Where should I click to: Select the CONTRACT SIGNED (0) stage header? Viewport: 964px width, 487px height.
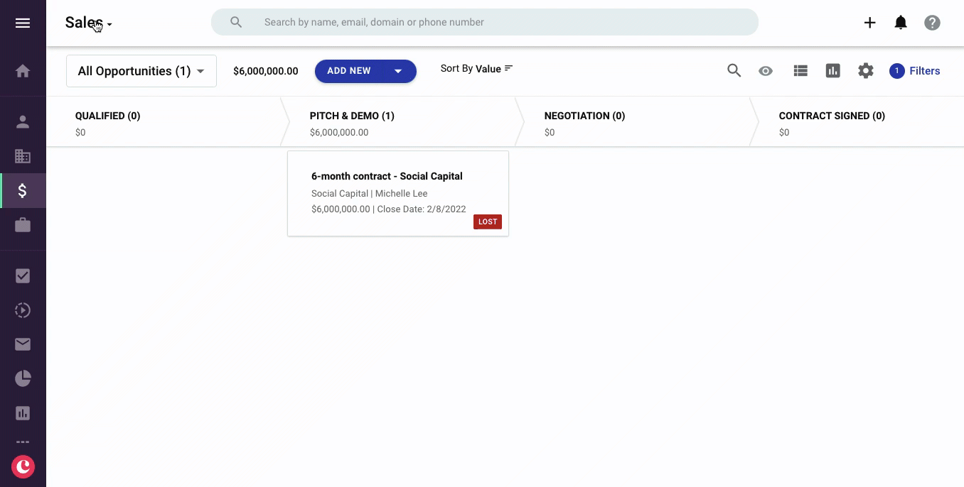(x=832, y=116)
